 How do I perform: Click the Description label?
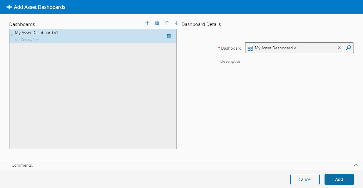click(x=231, y=61)
